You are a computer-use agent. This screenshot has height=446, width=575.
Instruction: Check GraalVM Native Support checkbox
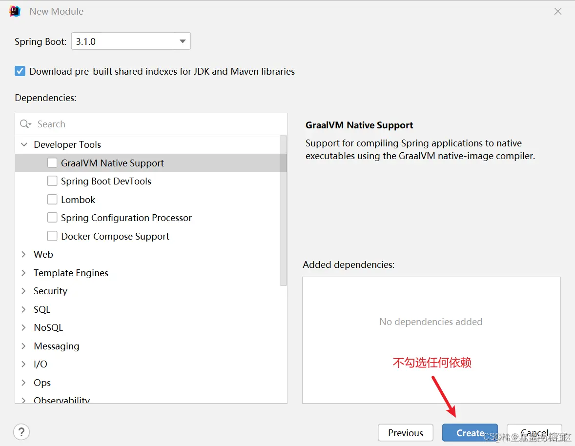[52, 162]
